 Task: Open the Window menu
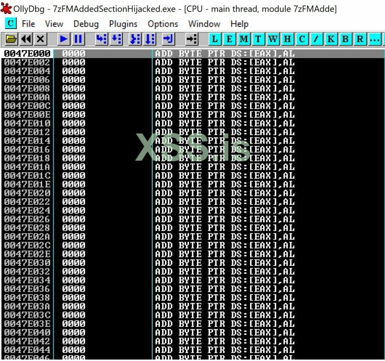204,24
